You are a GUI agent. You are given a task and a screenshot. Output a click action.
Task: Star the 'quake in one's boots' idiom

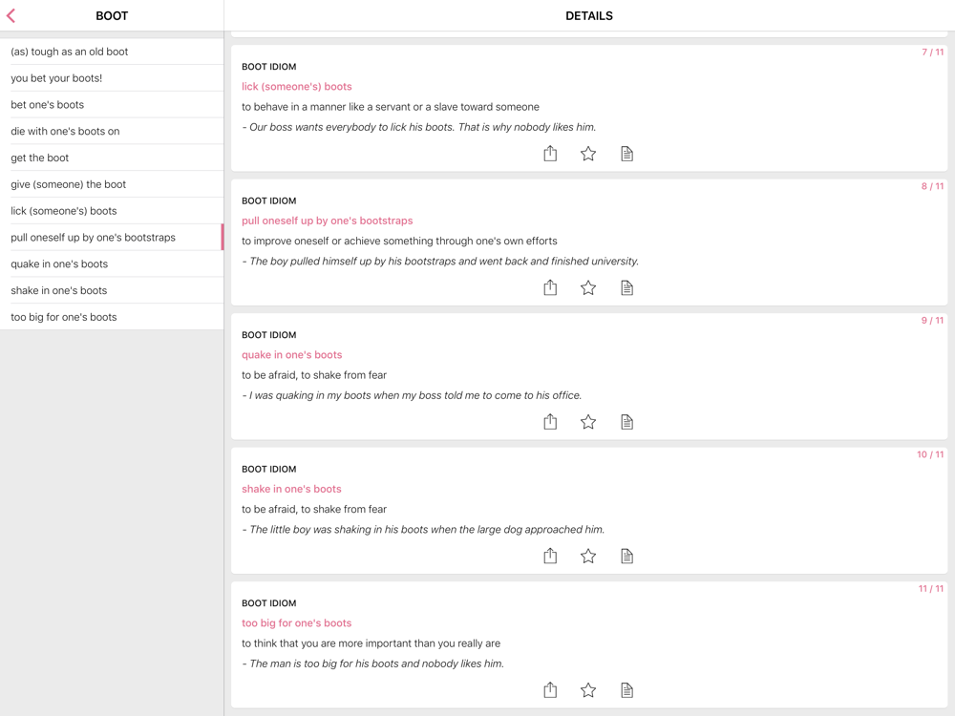click(588, 422)
